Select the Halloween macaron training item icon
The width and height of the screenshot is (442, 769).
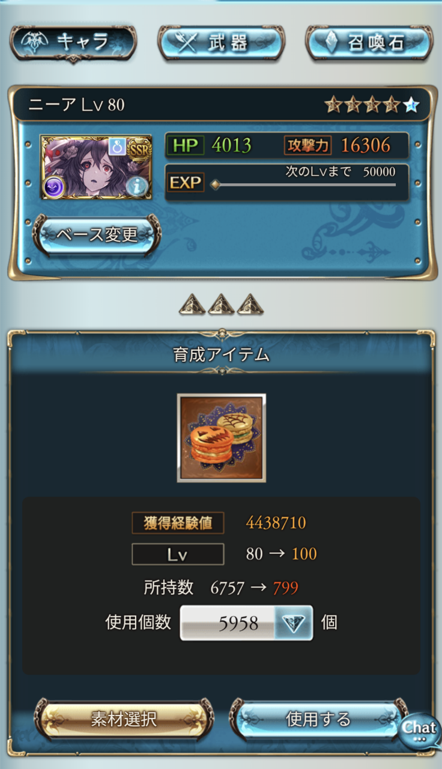coord(222,438)
